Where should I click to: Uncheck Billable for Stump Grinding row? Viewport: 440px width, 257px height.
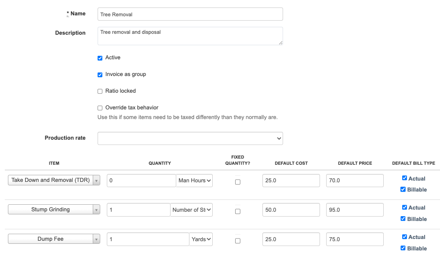(403, 218)
